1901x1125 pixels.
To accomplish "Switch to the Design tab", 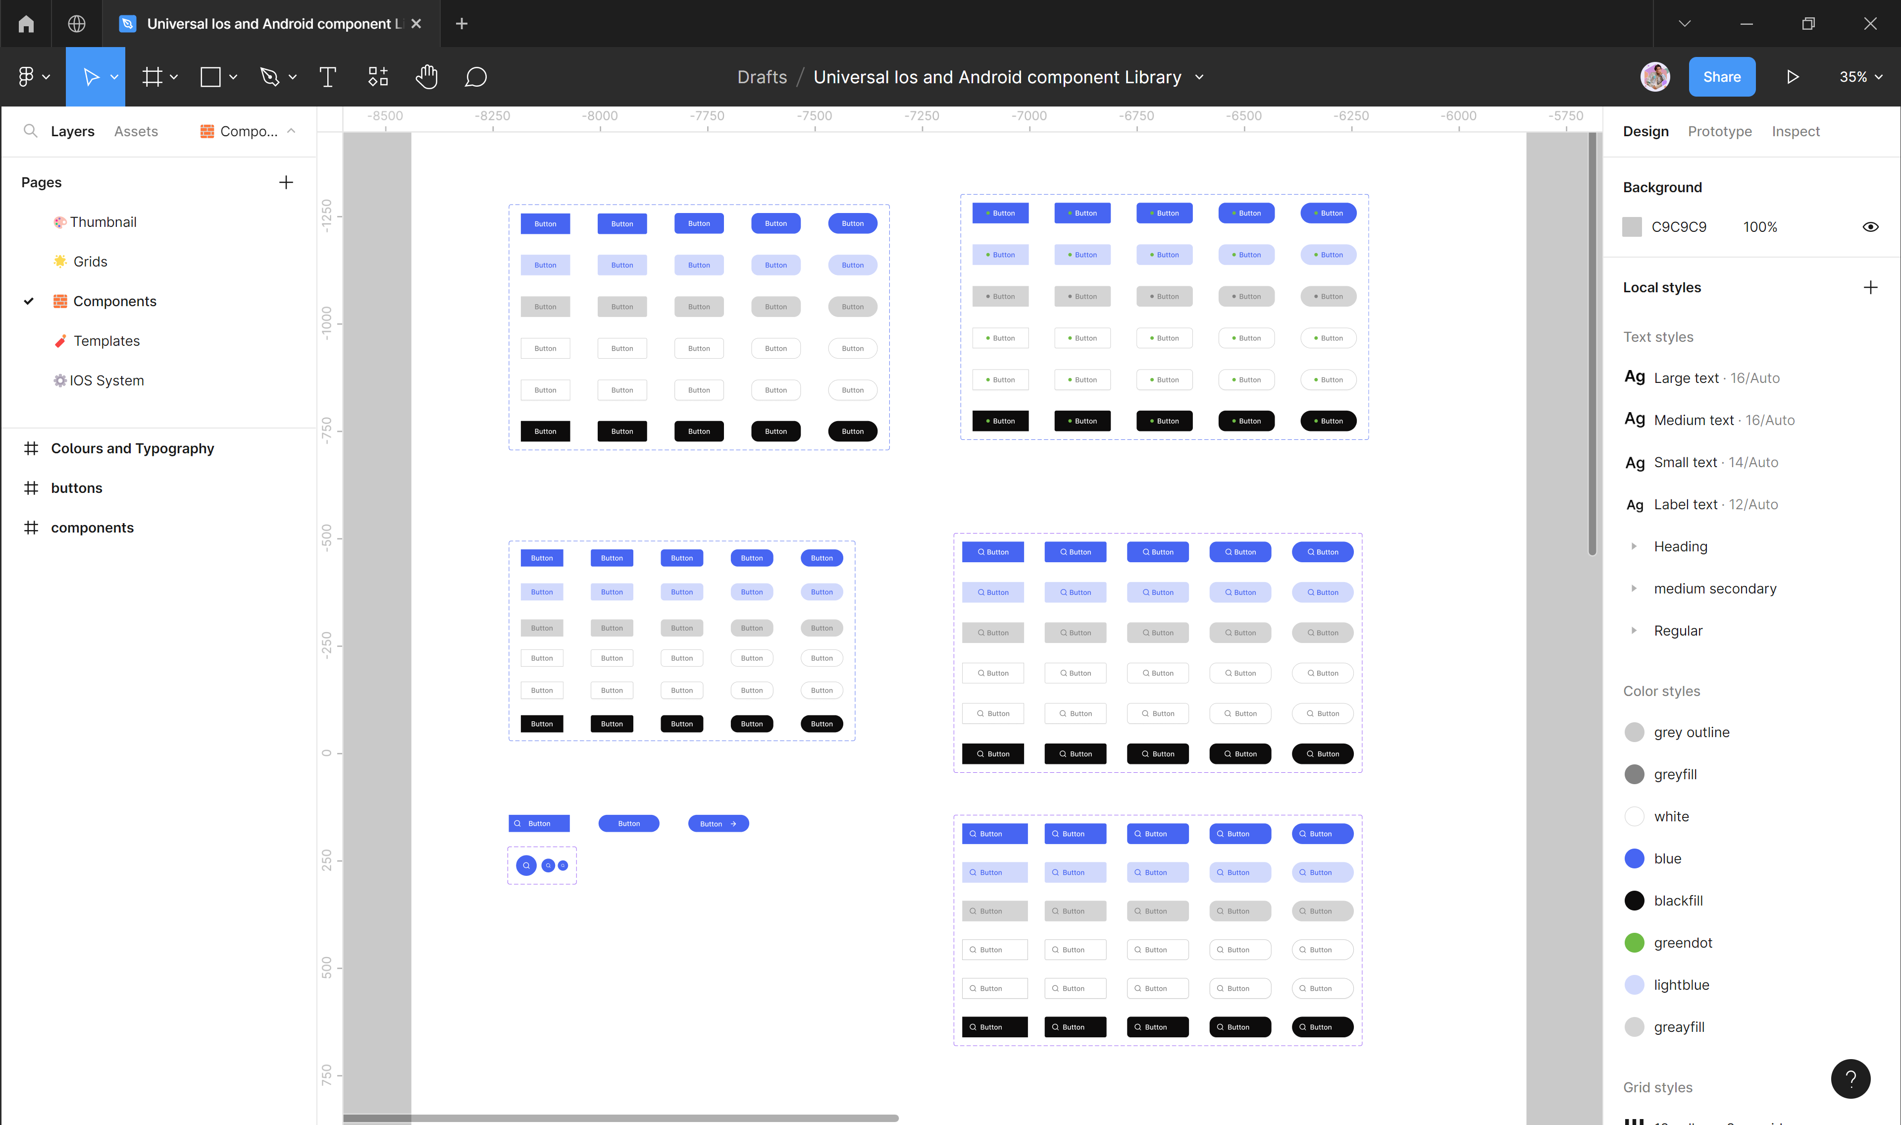I will click(1645, 131).
